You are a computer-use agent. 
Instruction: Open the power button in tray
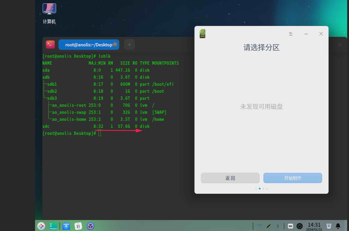300,226
